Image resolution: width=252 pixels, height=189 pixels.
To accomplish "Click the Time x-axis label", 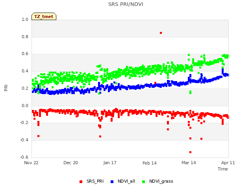I will point(223,169).
